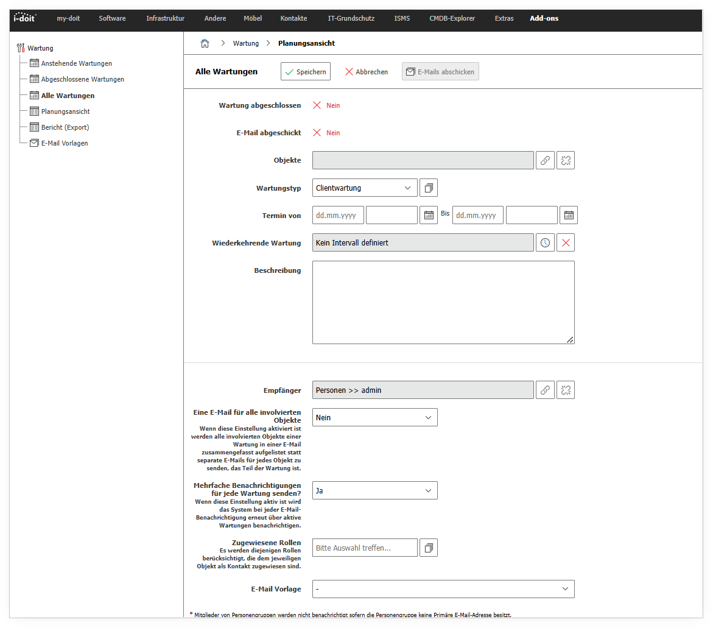This screenshot has height=628, width=713.
Task: Open interval clock for recurring maintenance
Action: pyautogui.click(x=545, y=242)
